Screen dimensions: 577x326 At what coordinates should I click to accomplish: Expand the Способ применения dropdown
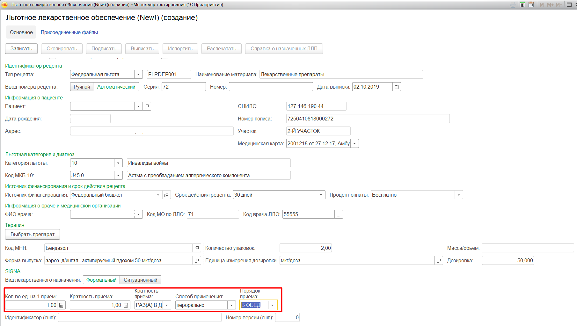coord(232,305)
